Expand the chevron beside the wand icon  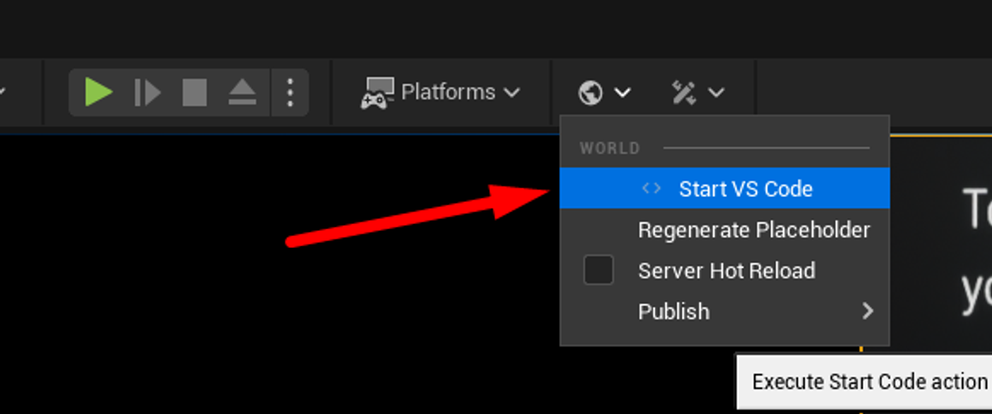click(716, 92)
